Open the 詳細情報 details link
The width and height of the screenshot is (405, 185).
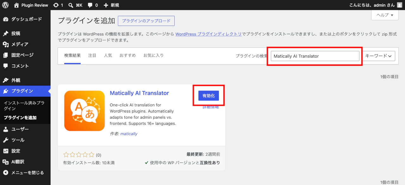click(211, 107)
